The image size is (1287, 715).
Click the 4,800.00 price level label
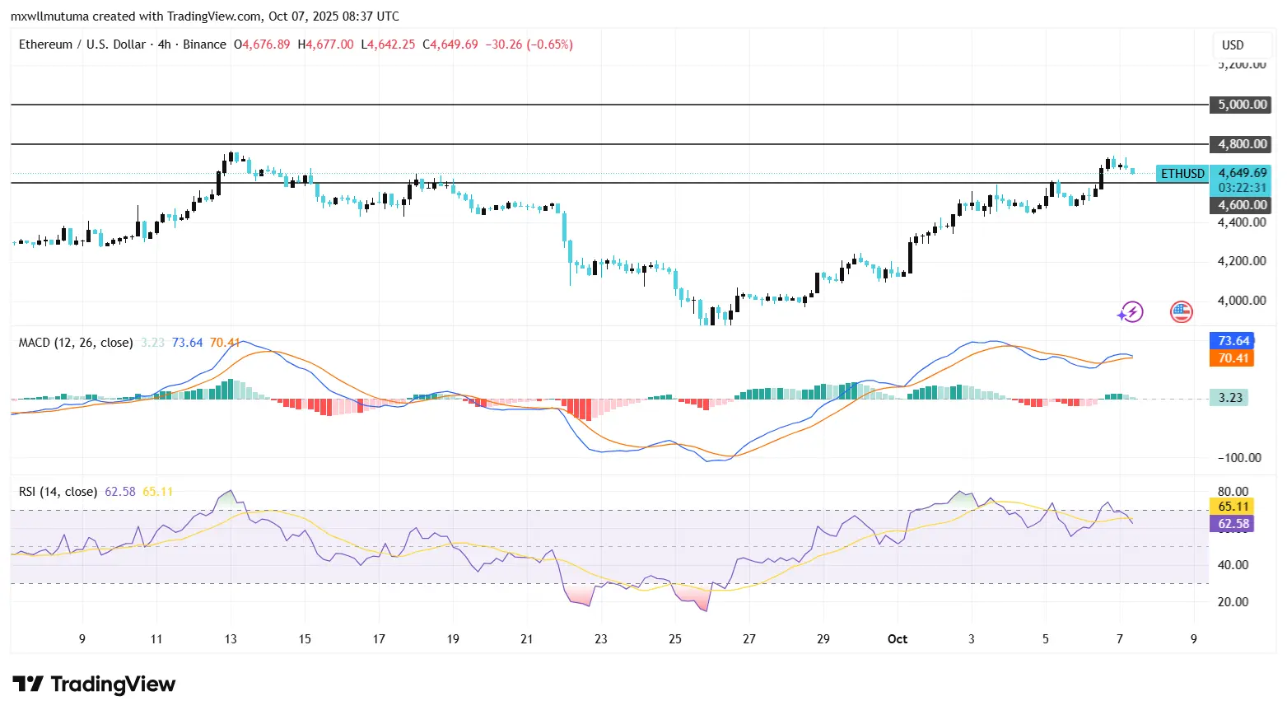[x=1240, y=144]
